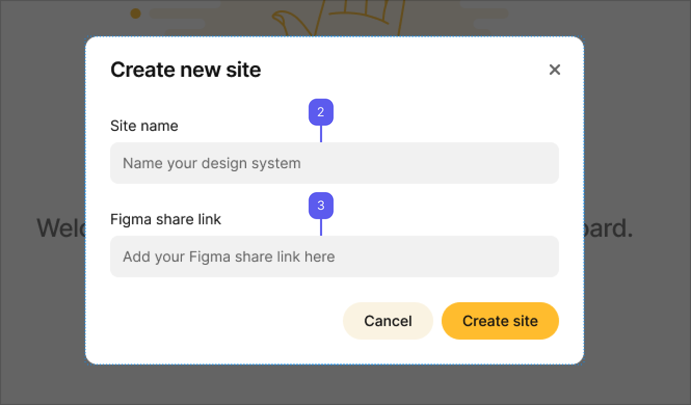Click the "Figma share link" label

click(166, 220)
